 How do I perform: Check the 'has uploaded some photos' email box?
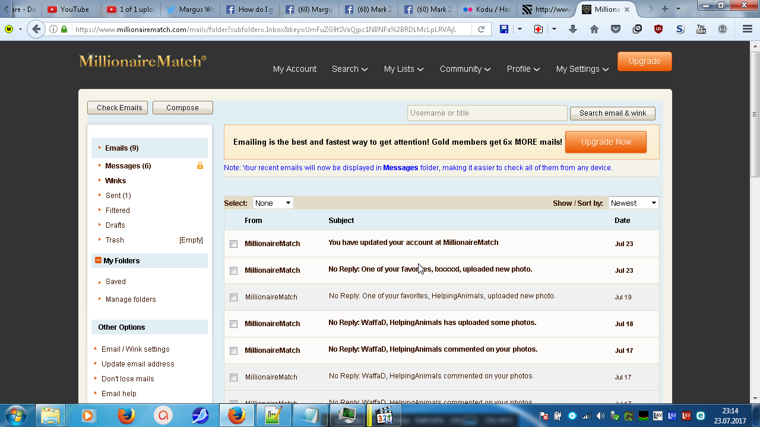tap(233, 324)
